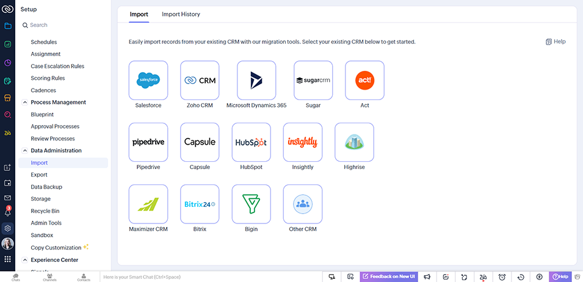Open the blue folder modules icon
Viewport: 583px width, 282px height.
7,26
